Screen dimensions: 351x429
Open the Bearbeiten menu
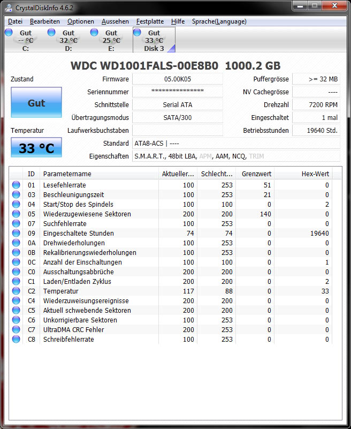[x=45, y=21]
